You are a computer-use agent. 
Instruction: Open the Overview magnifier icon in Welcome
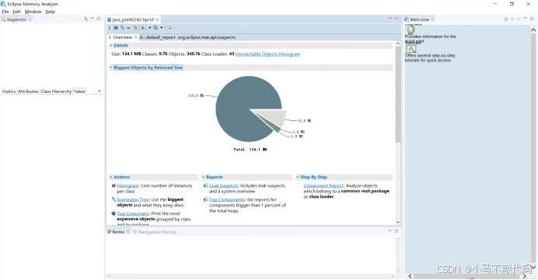tap(410, 30)
